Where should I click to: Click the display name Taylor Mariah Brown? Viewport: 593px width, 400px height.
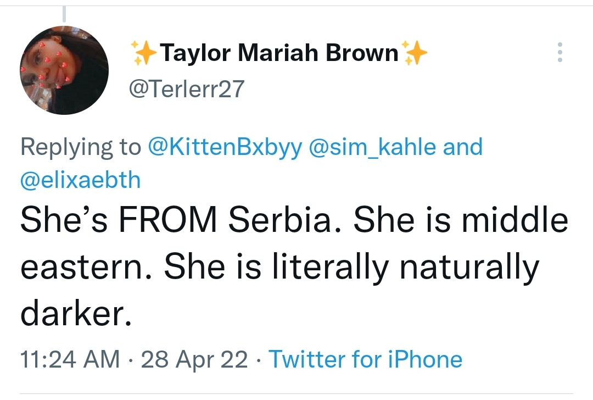[279, 53]
